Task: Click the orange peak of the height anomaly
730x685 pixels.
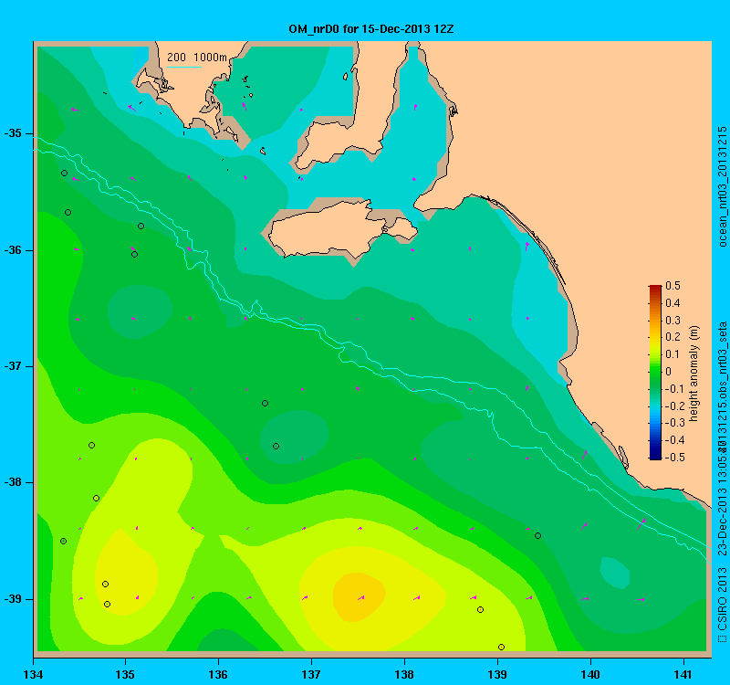Action: click(x=359, y=596)
